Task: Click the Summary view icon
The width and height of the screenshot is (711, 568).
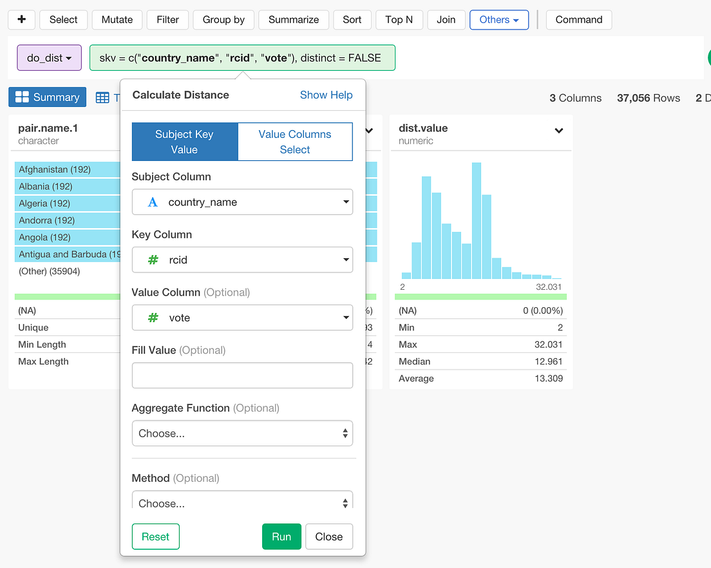Action: tap(47, 97)
